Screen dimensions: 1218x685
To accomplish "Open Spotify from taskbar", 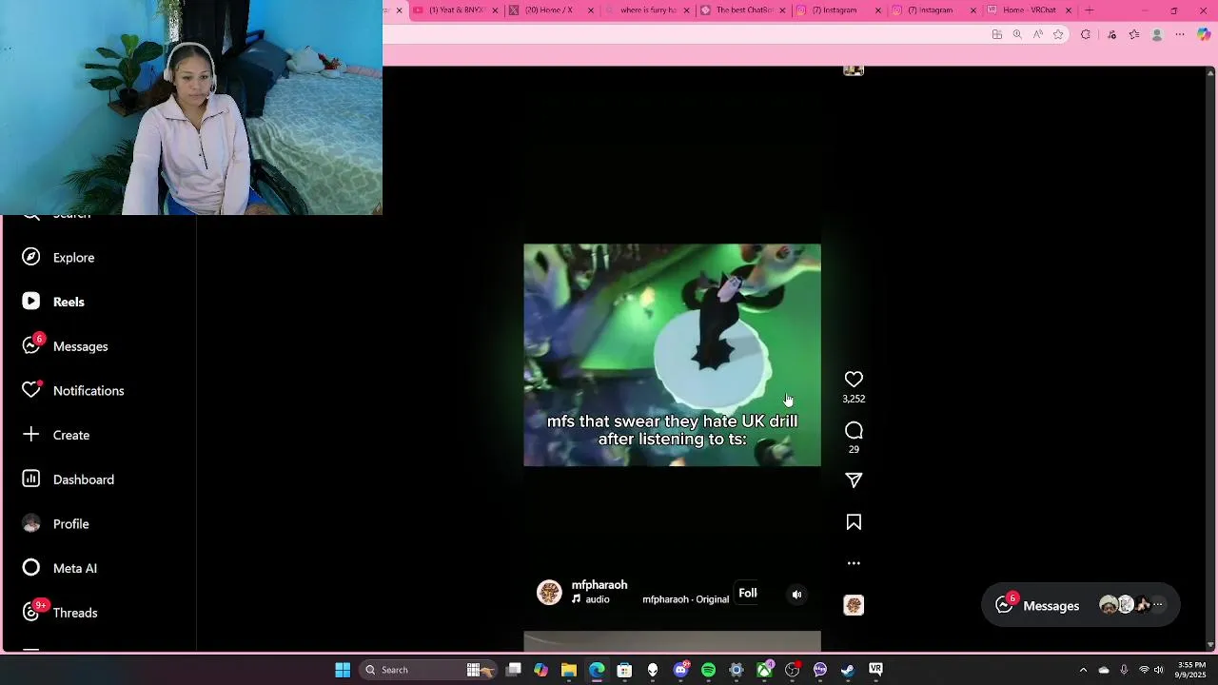I will coord(708,670).
